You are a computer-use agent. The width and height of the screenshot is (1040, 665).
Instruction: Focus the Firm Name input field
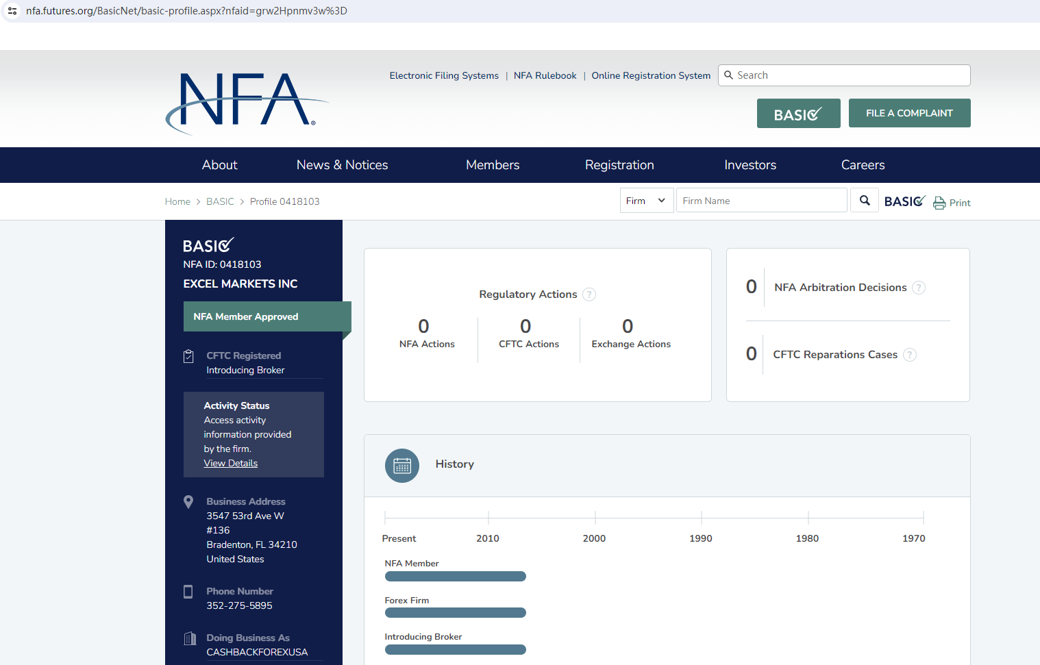click(x=761, y=201)
